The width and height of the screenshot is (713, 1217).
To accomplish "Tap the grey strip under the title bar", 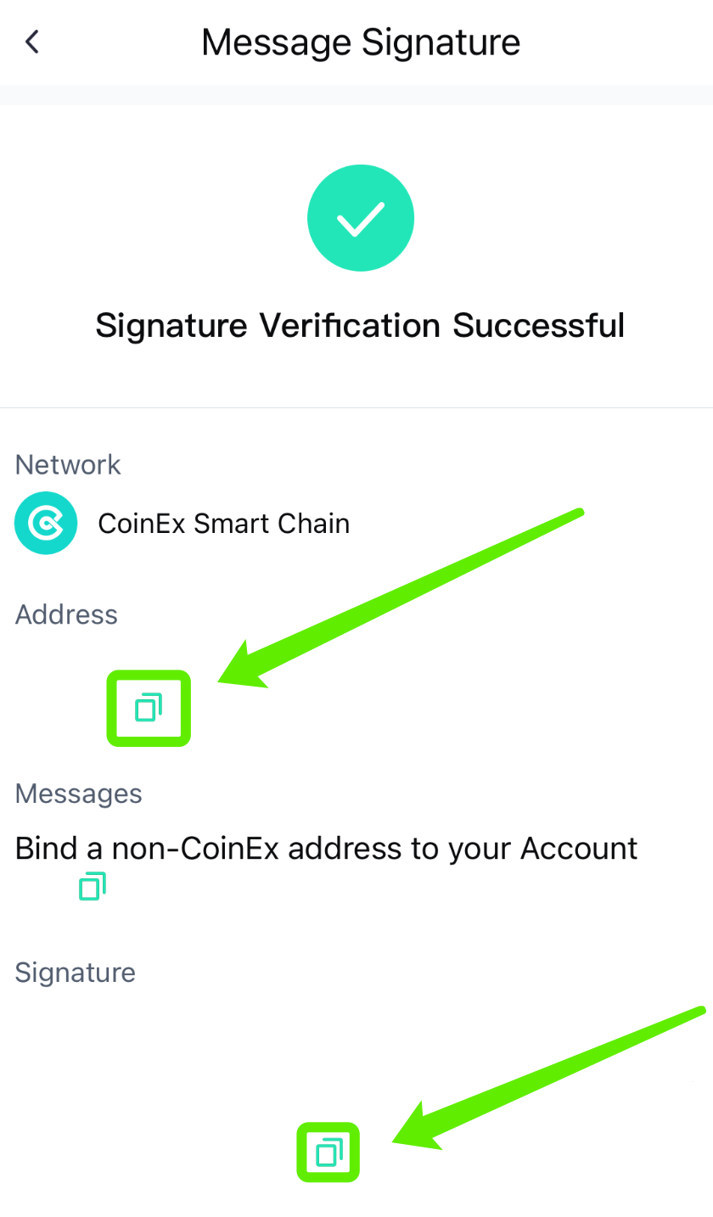I will pyautogui.click(x=356, y=94).
